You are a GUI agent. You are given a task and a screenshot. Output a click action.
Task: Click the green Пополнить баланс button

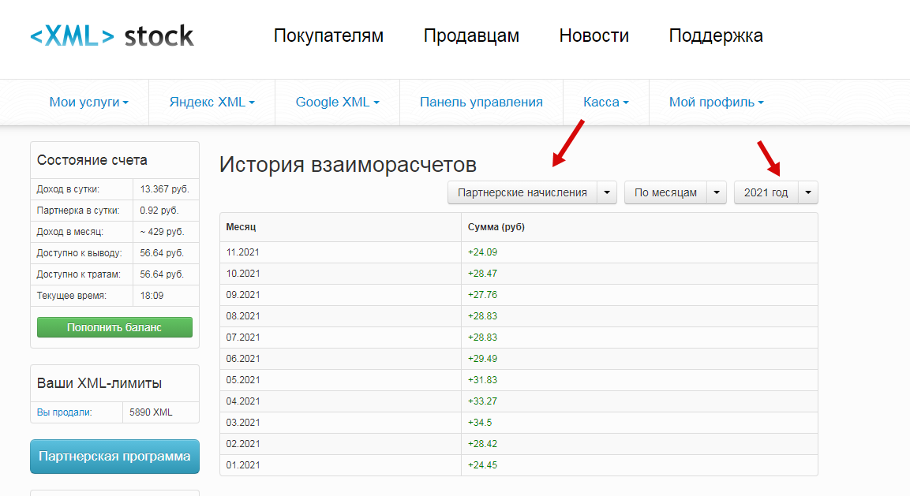(114, 327)
